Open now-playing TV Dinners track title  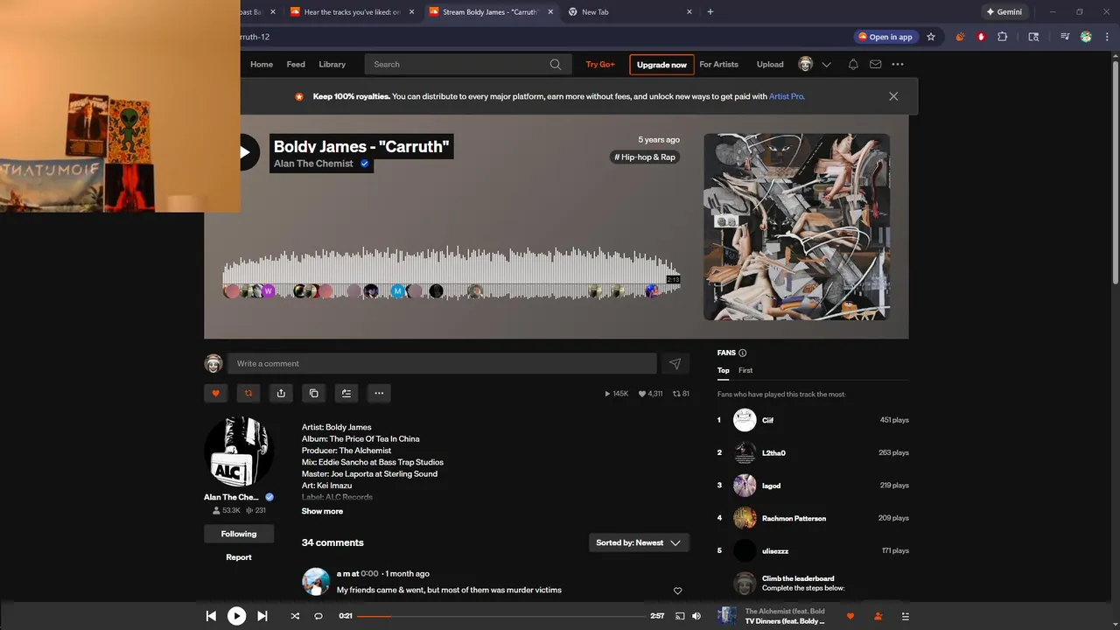coord(785,621)
